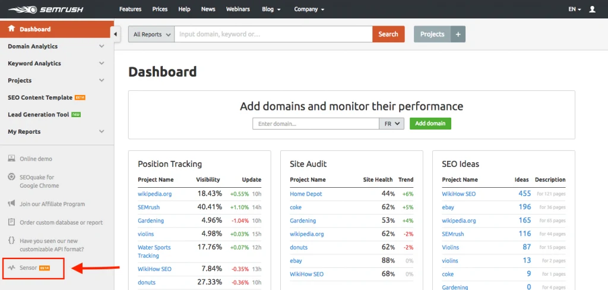
Task: Click Order custom database or report
Action: 61,222
